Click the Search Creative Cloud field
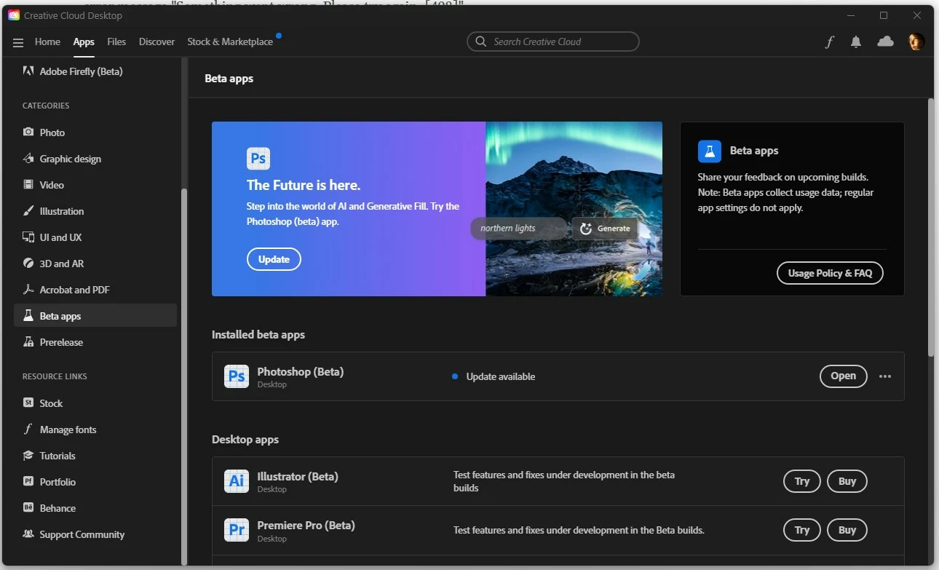 click(553, 41)
